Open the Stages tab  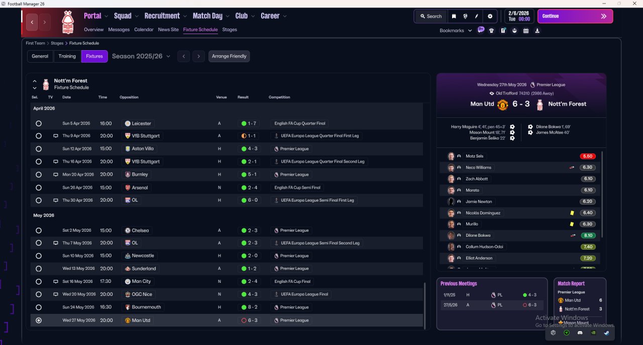pos(230,30)
